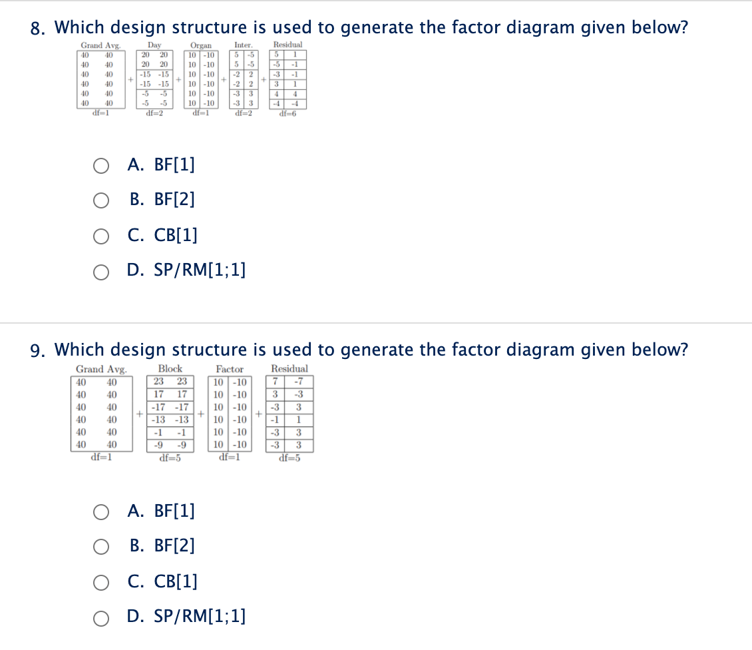Select answer A. BF[1] for question 9
The width and height of the screenshot is (752, 650).
101,511
